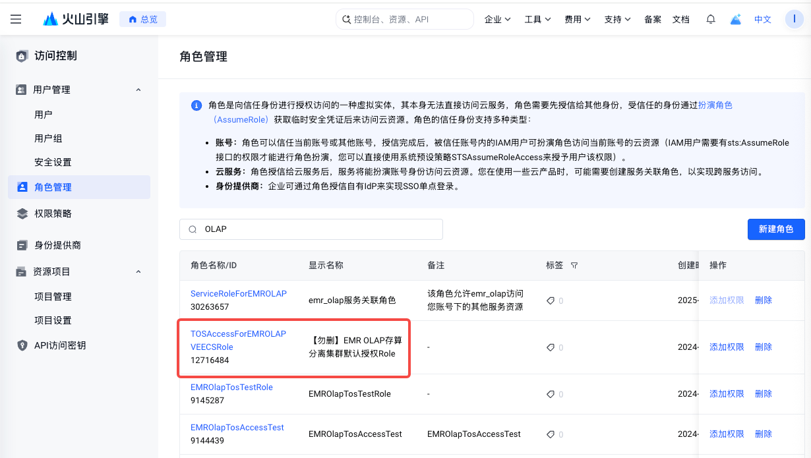Click the magnifier icon in role search
Screen dimensions: 811x458
click(x=193, y=229)
